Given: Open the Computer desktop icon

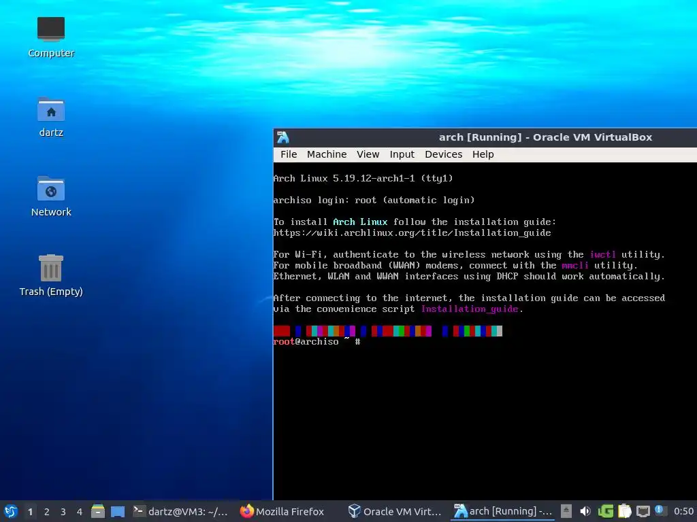Looking at the screenshot, I should pyautogui.click(x=51, y=37).
